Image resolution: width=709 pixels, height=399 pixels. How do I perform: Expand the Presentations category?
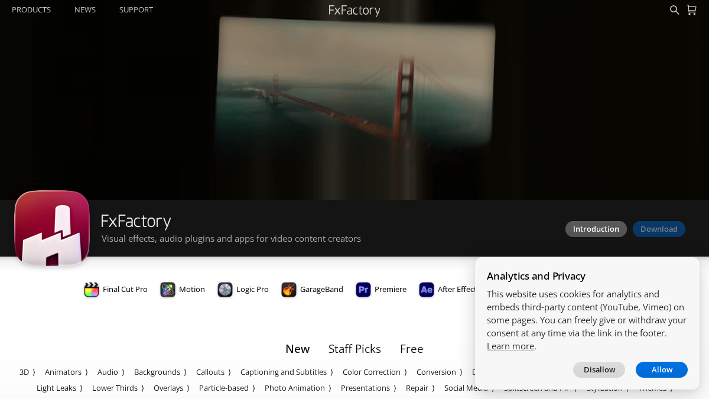click(x=369, y=388)
